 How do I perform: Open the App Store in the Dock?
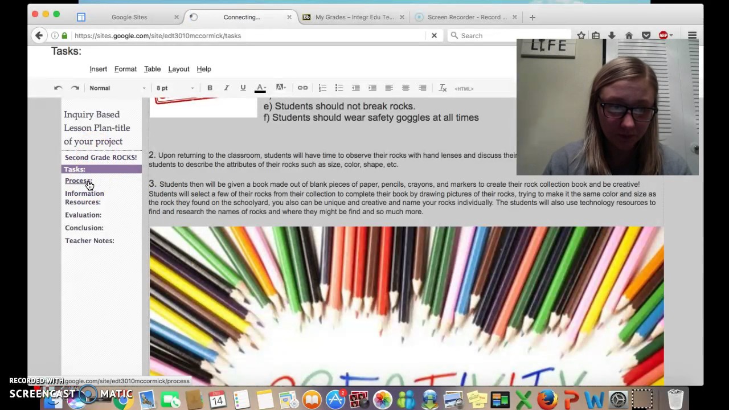(x=335, y=399)
